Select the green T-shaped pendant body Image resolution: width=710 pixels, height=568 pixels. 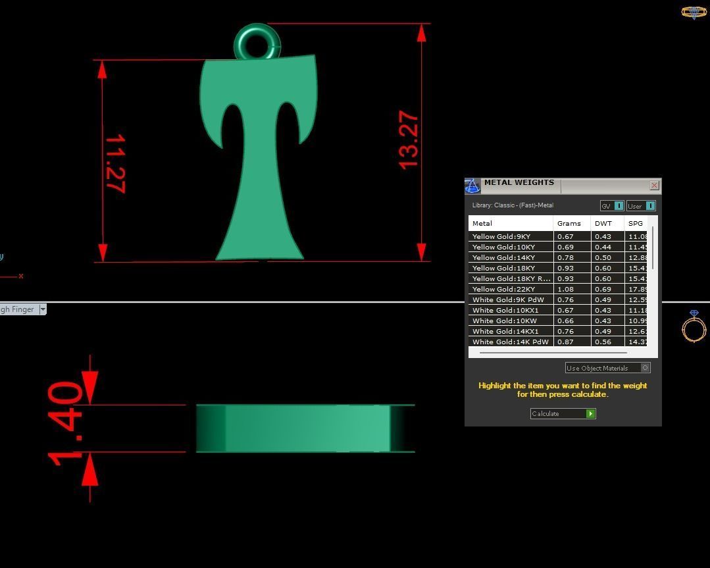click(260, 159)
